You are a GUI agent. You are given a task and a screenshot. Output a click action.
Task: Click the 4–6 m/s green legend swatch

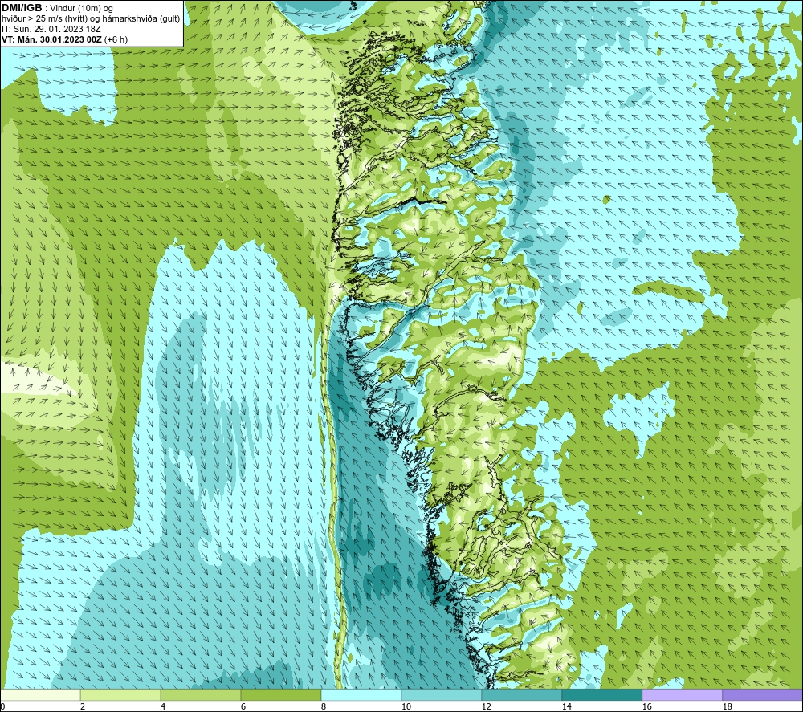200,694
